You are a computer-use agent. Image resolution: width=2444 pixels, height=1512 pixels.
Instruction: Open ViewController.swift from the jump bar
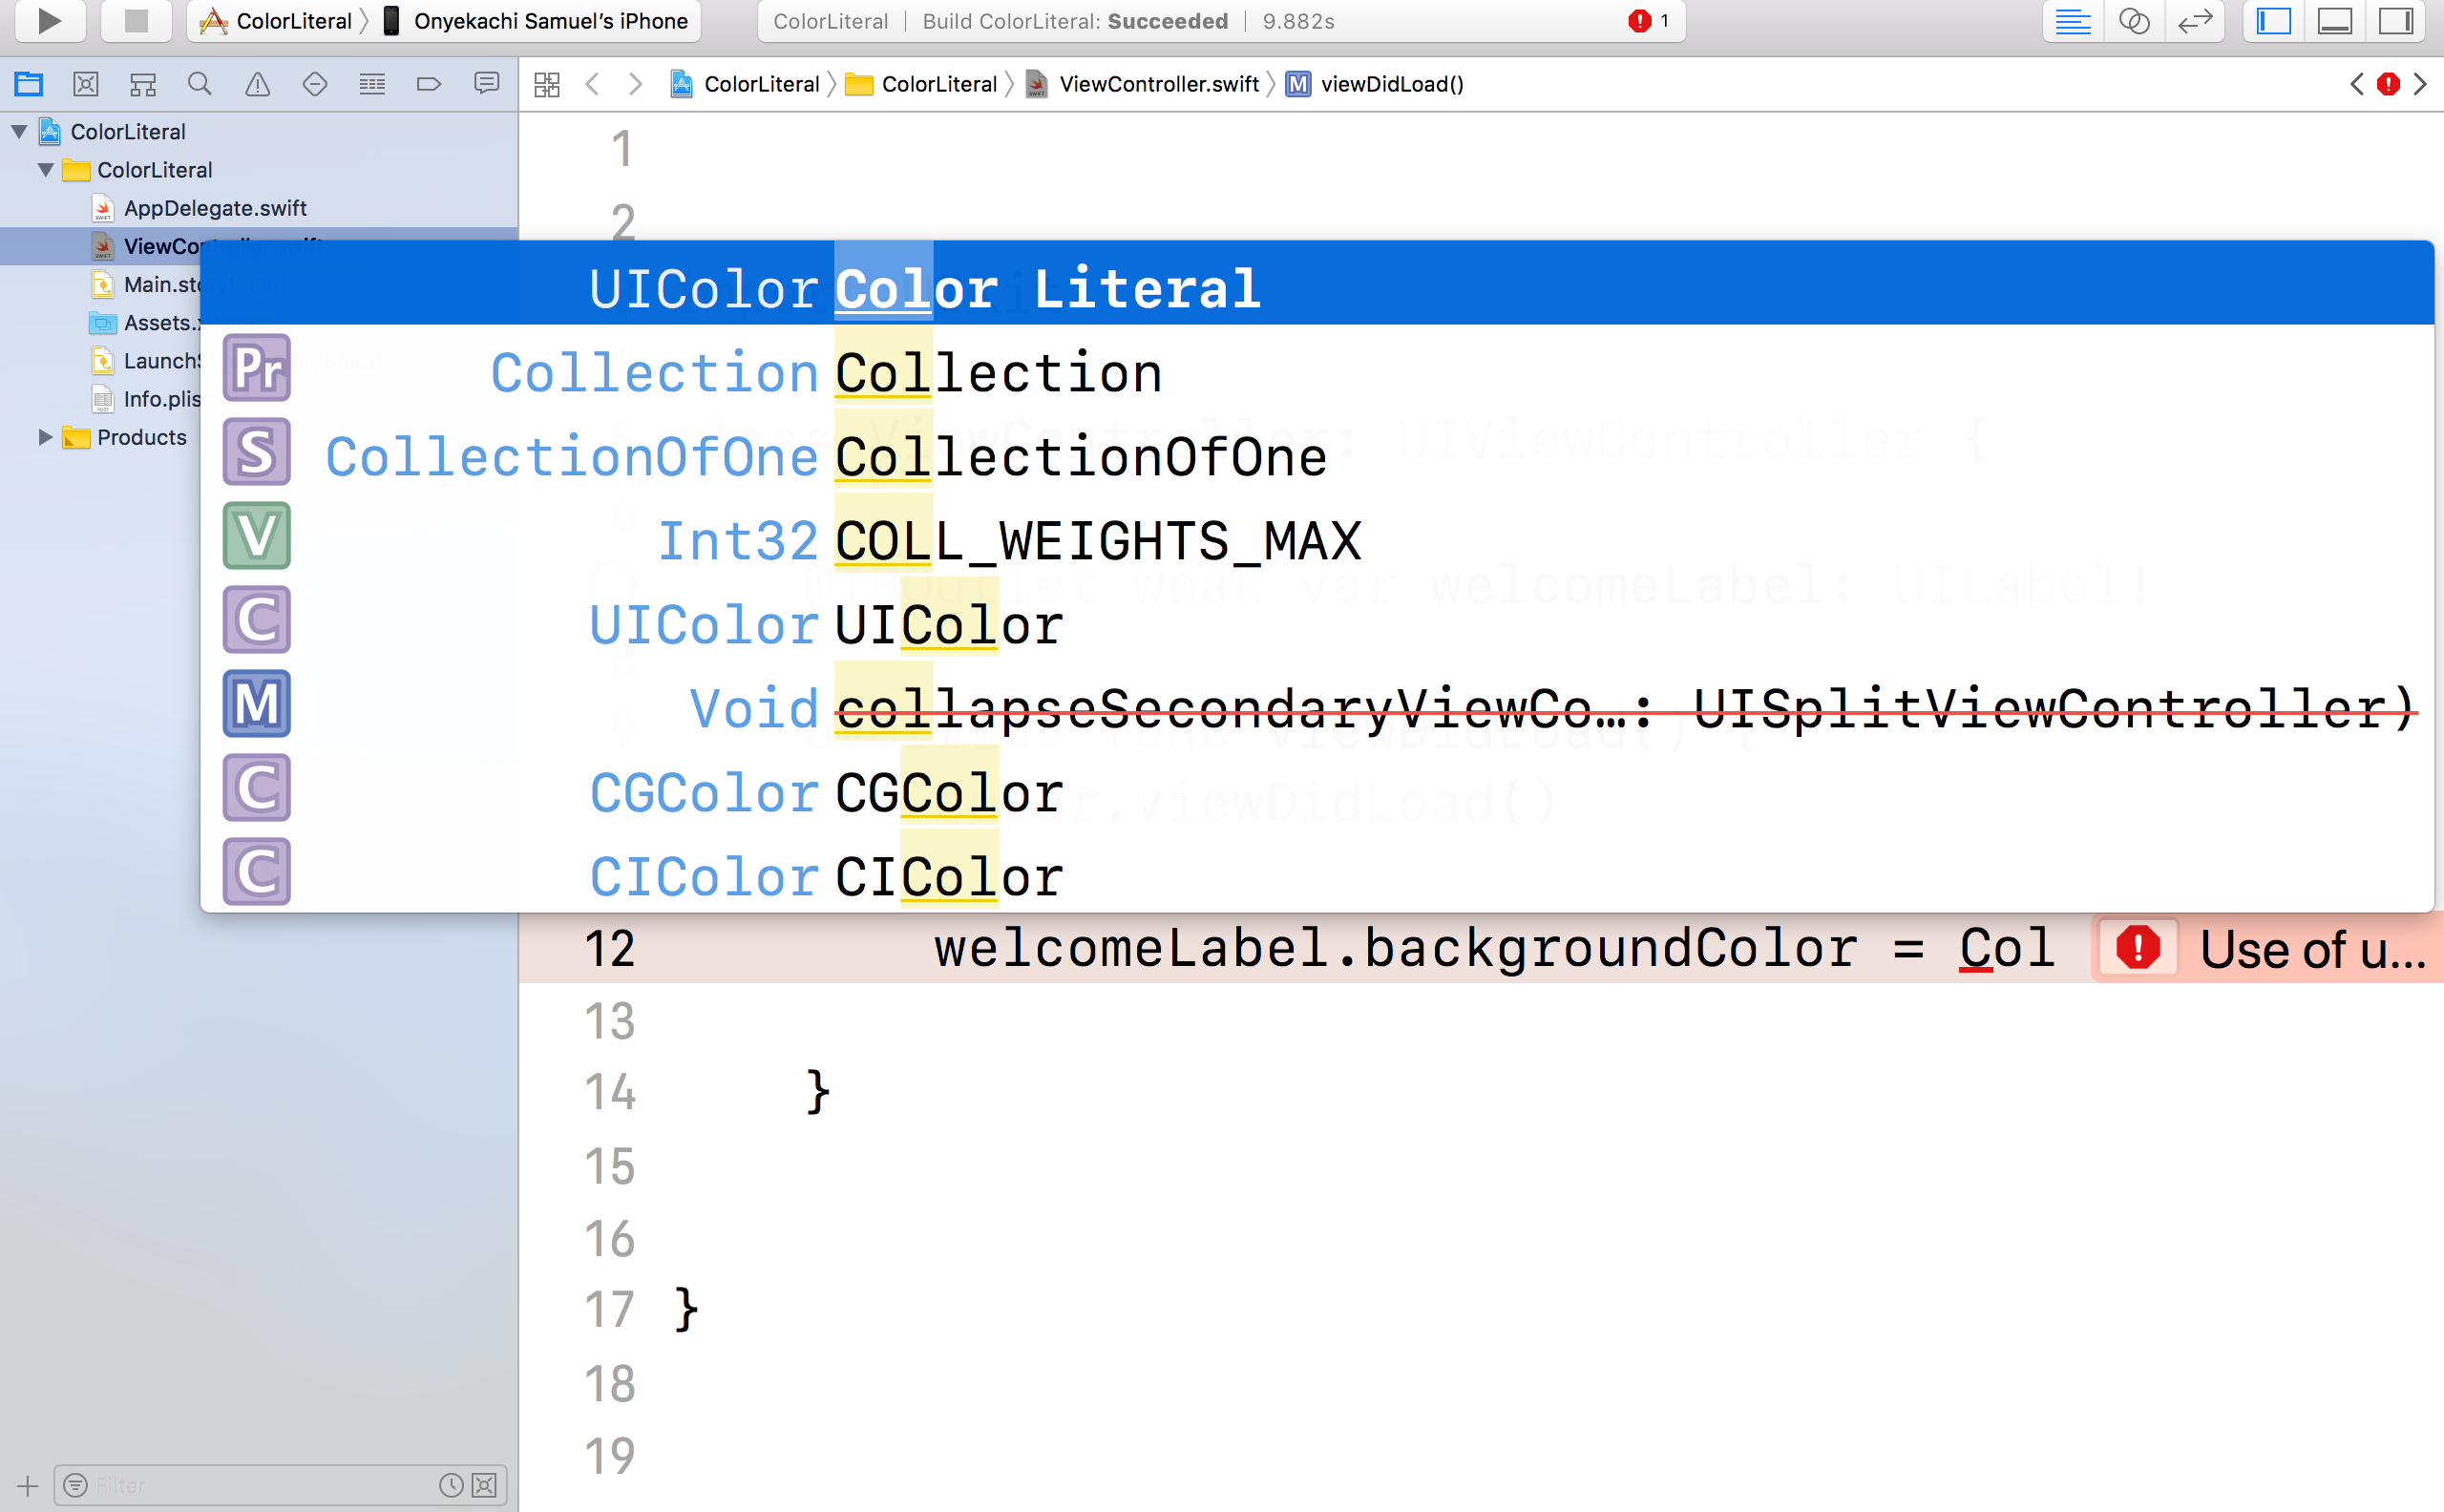1158,84
